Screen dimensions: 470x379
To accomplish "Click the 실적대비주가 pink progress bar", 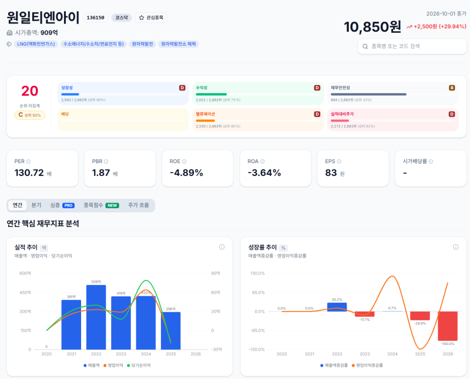I will point(340,121).
